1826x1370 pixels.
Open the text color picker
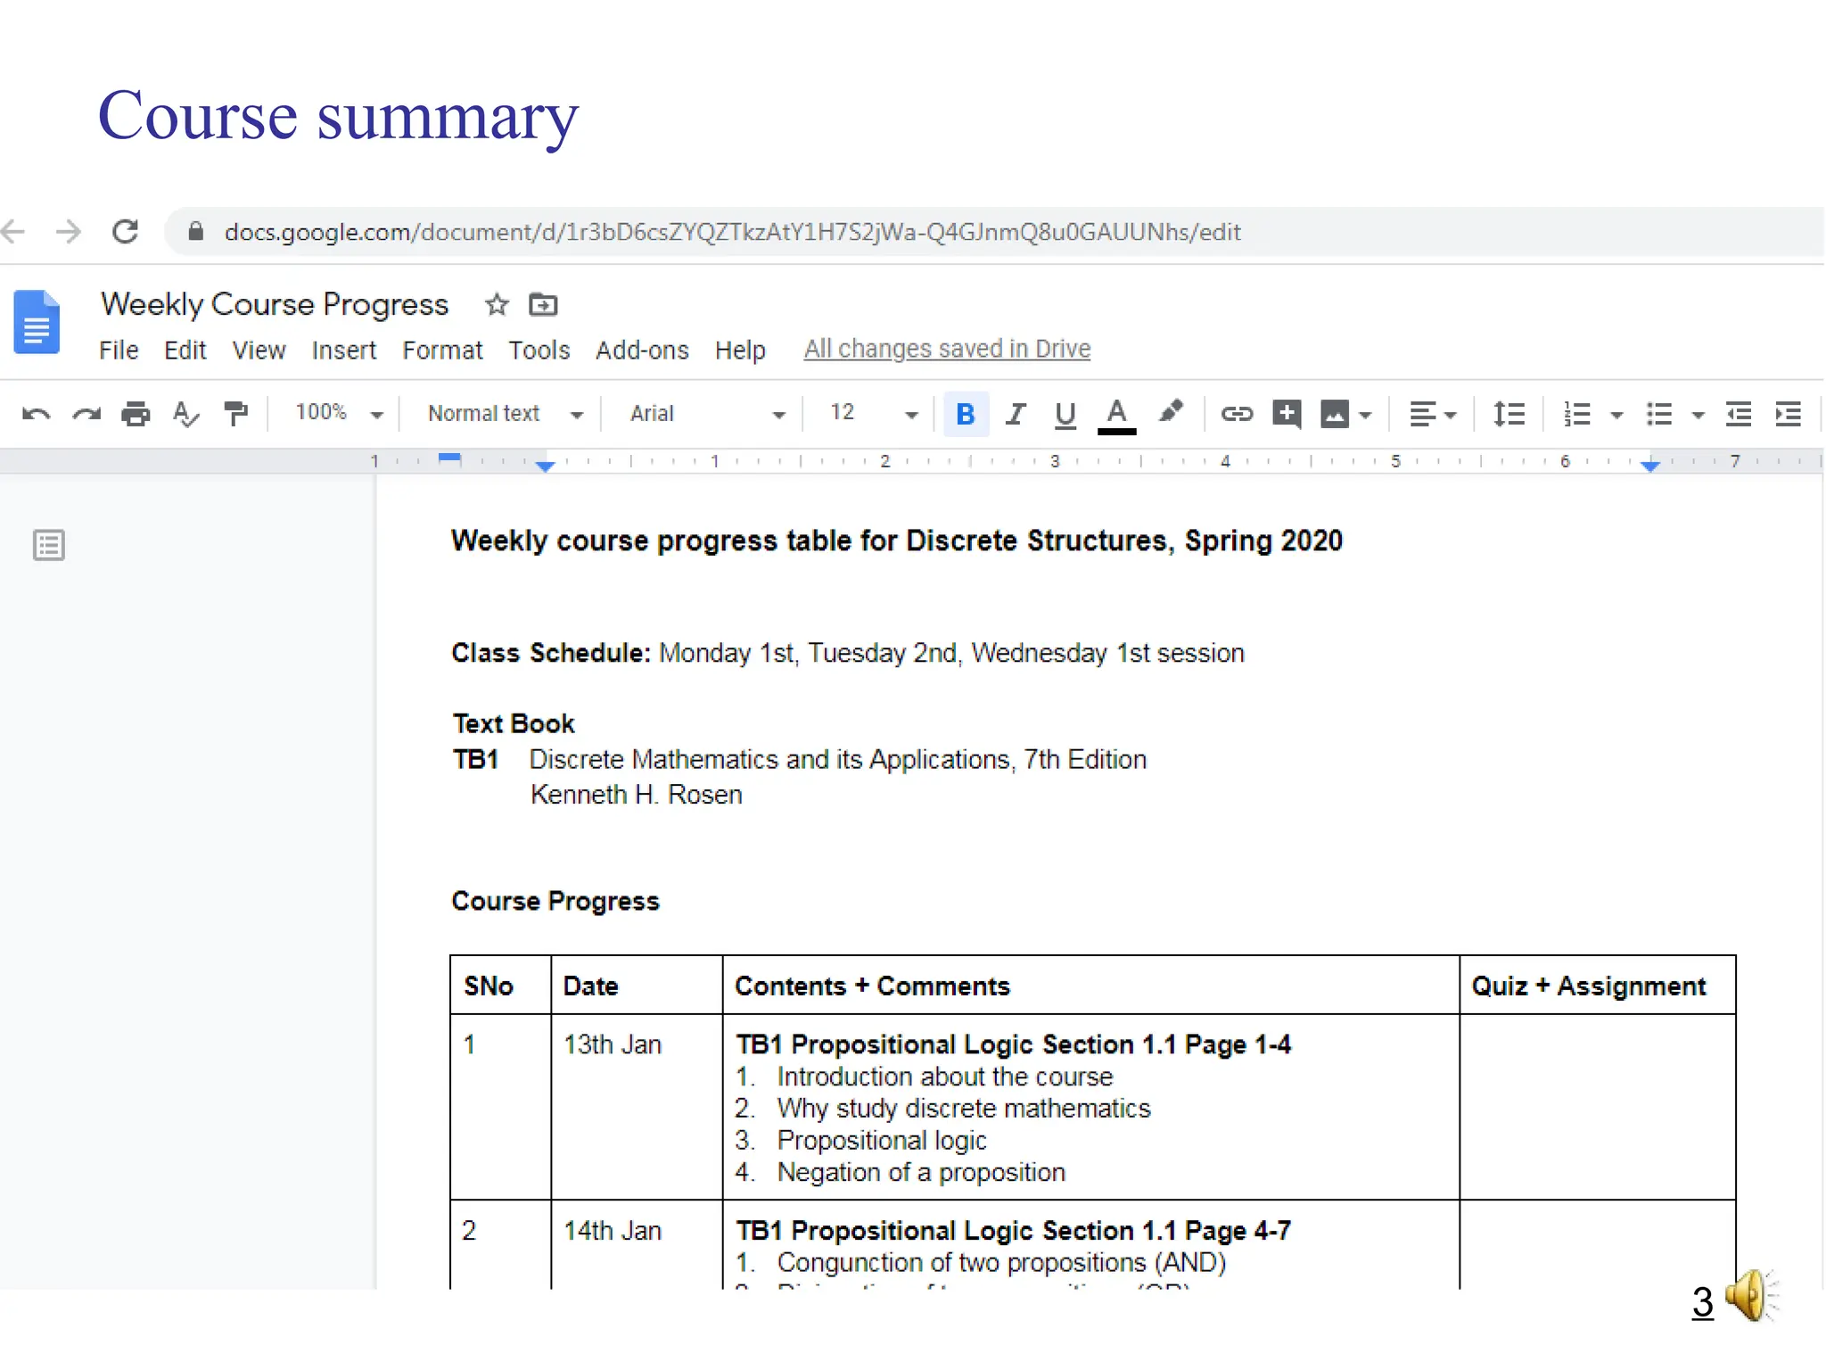[1116, 414]
